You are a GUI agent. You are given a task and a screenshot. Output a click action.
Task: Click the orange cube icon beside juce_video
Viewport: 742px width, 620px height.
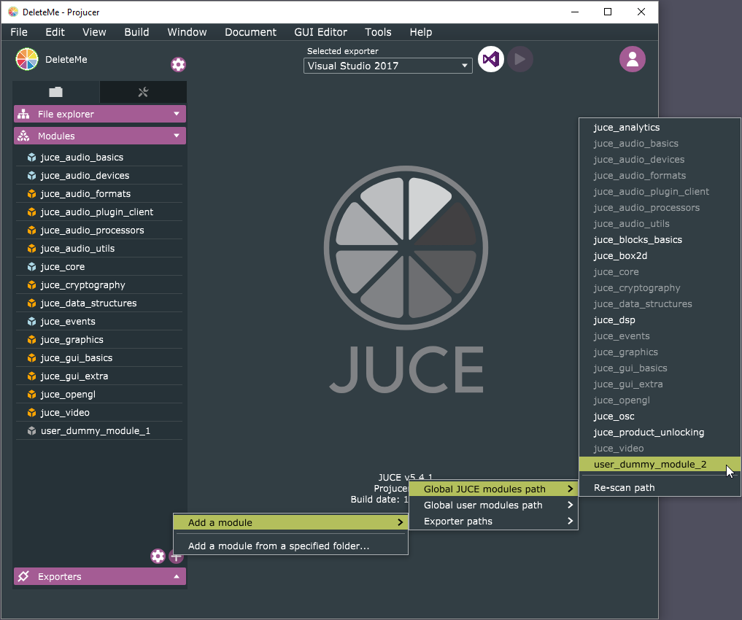[31, 413]
